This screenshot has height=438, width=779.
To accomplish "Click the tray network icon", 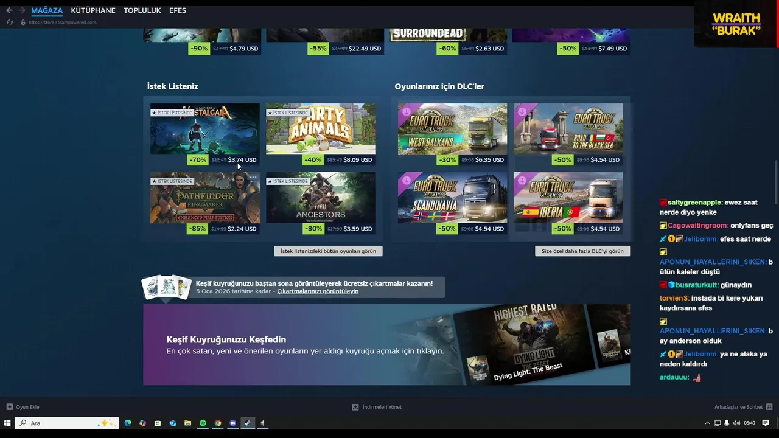I will (x=717, y=423).
